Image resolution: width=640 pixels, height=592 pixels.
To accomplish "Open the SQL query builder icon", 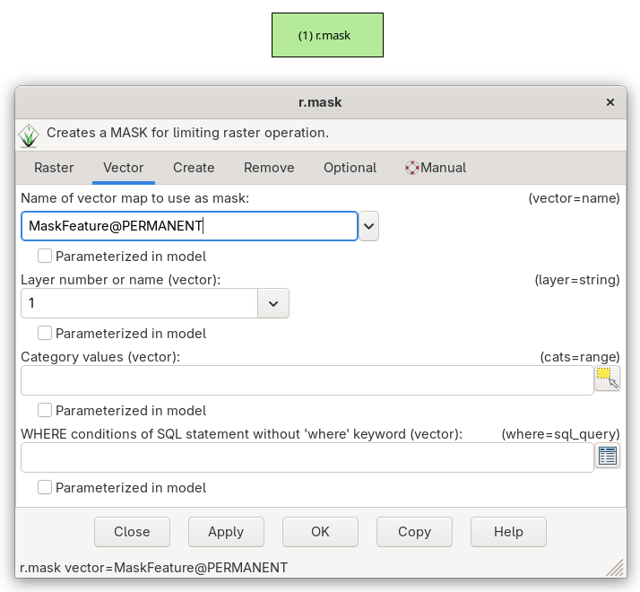I will 607,456.
